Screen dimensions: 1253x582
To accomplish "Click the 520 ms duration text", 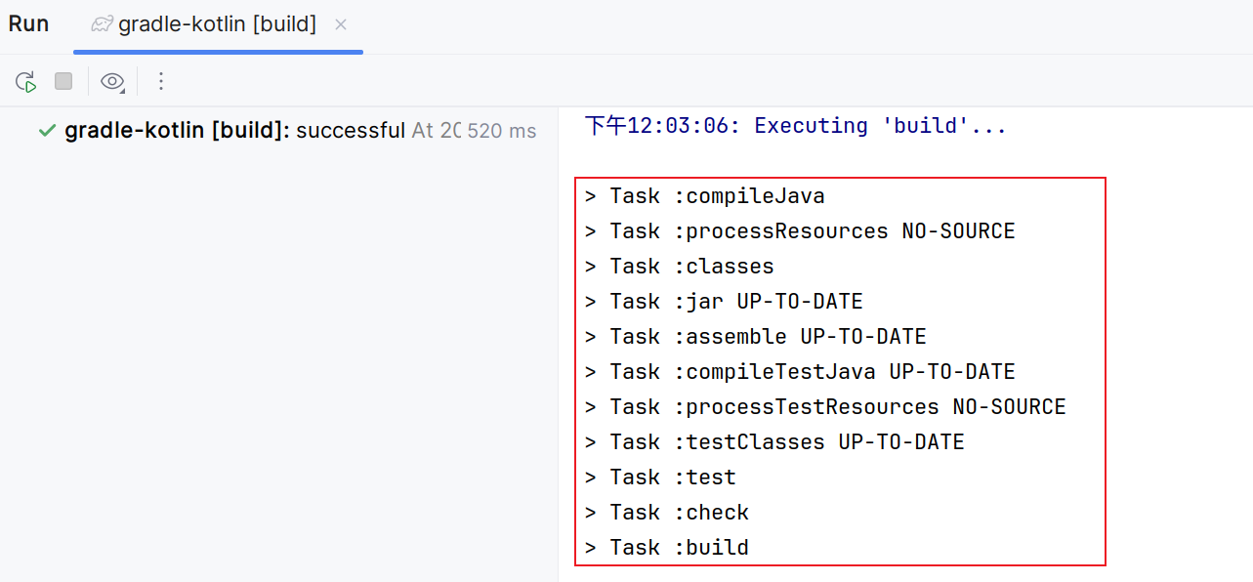I will click(502, 131).
